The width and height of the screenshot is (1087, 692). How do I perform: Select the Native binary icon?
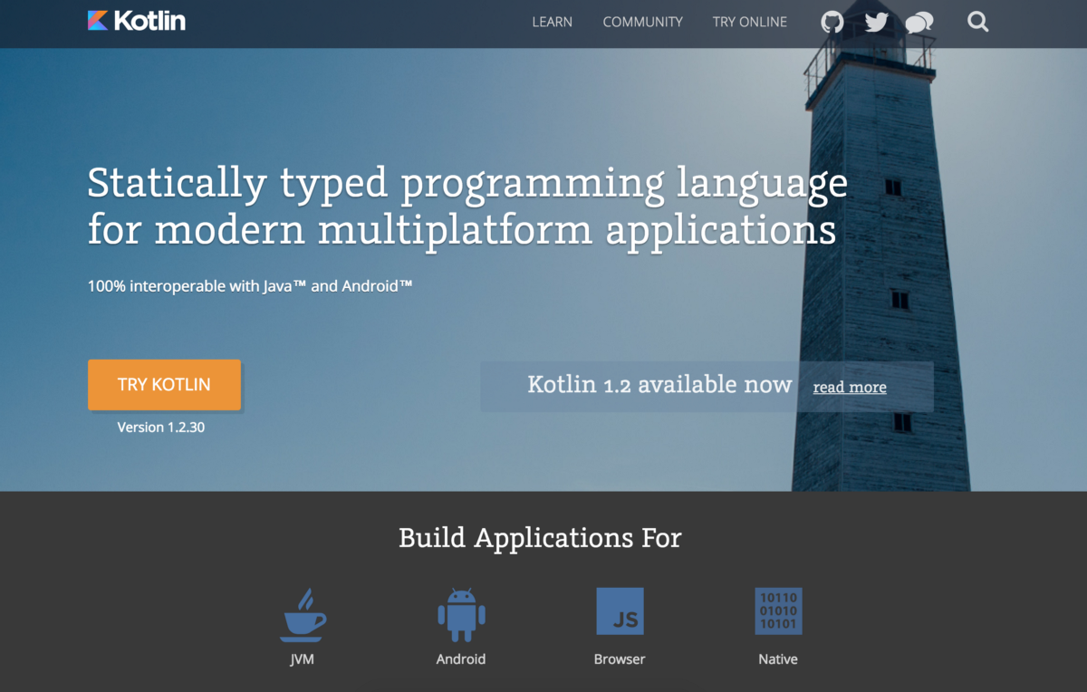click(778, 611)
